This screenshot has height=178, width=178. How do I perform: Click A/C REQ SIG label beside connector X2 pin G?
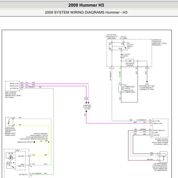tap(23, 174)
